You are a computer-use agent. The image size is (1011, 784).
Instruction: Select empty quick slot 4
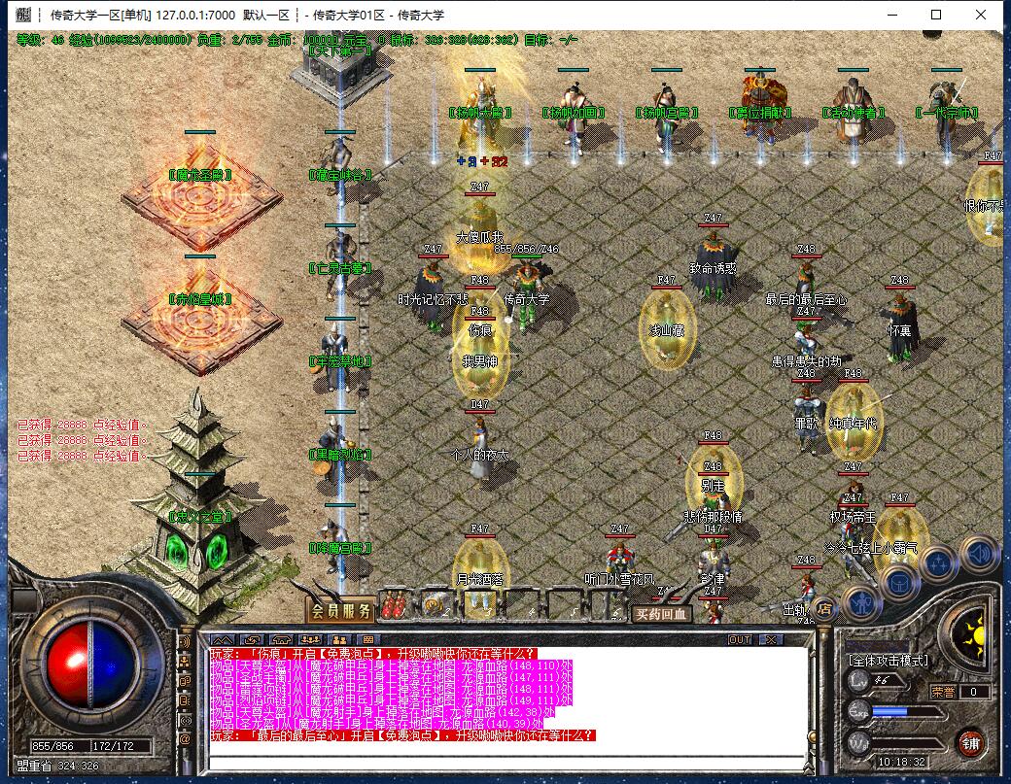(522, 604)
